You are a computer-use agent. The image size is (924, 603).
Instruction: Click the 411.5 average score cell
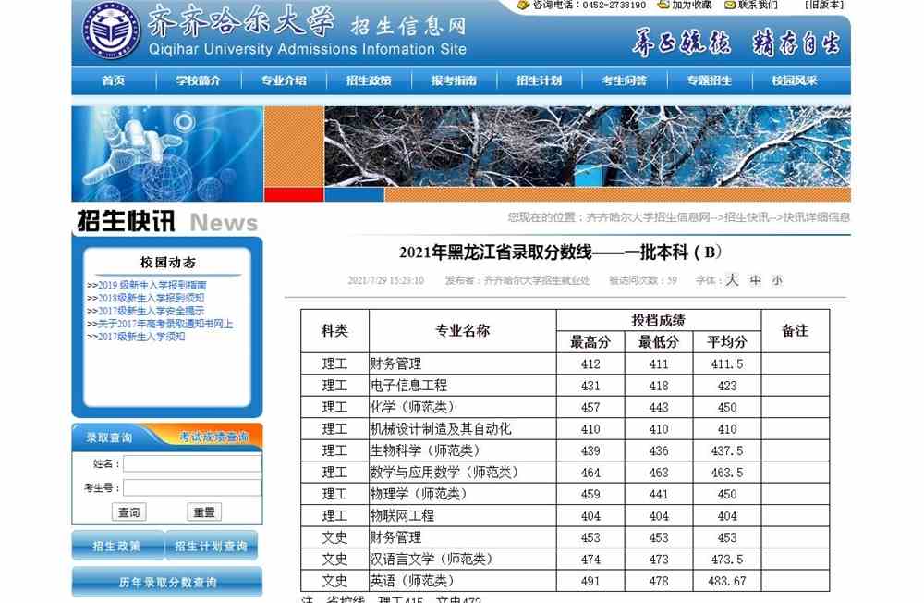[727, 364]
